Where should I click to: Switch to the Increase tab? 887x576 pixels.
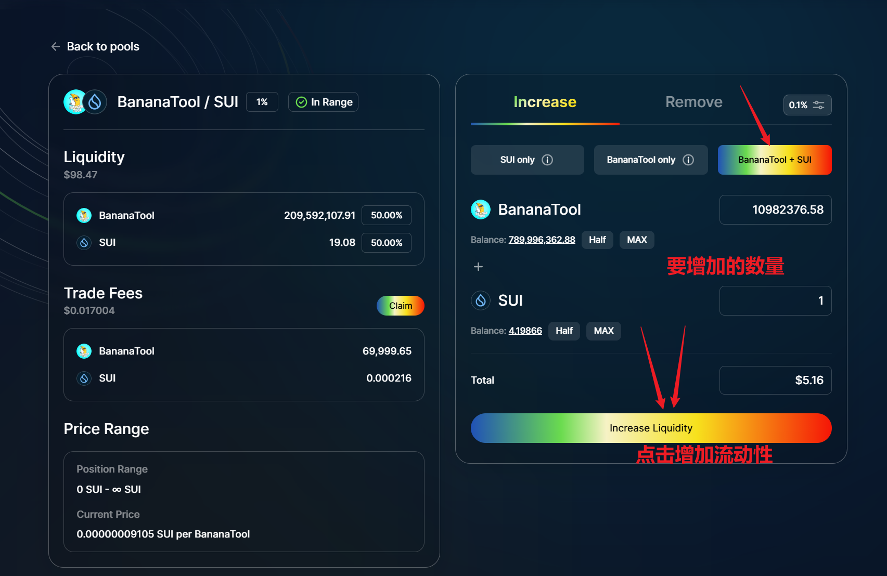pyautogui.click(x=545, y=102)
